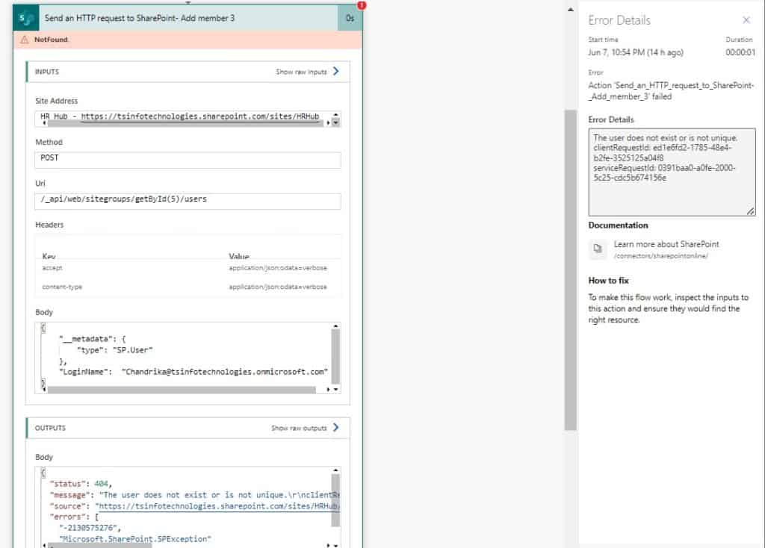This screenshot has height=548, width=765.
Task: Click the content-type header row
Action: (x=188, y=287)
